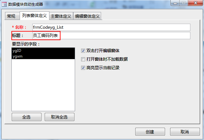This screenshot has height=140, width=204.
Task: Click empty area of the field listbox
Action: point(43,85)
